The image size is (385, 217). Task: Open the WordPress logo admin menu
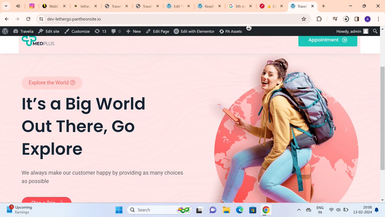5,31
